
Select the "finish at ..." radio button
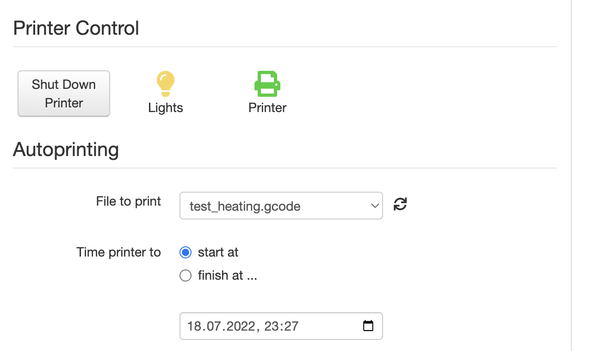pyautogui.click(x=186, y=276)
